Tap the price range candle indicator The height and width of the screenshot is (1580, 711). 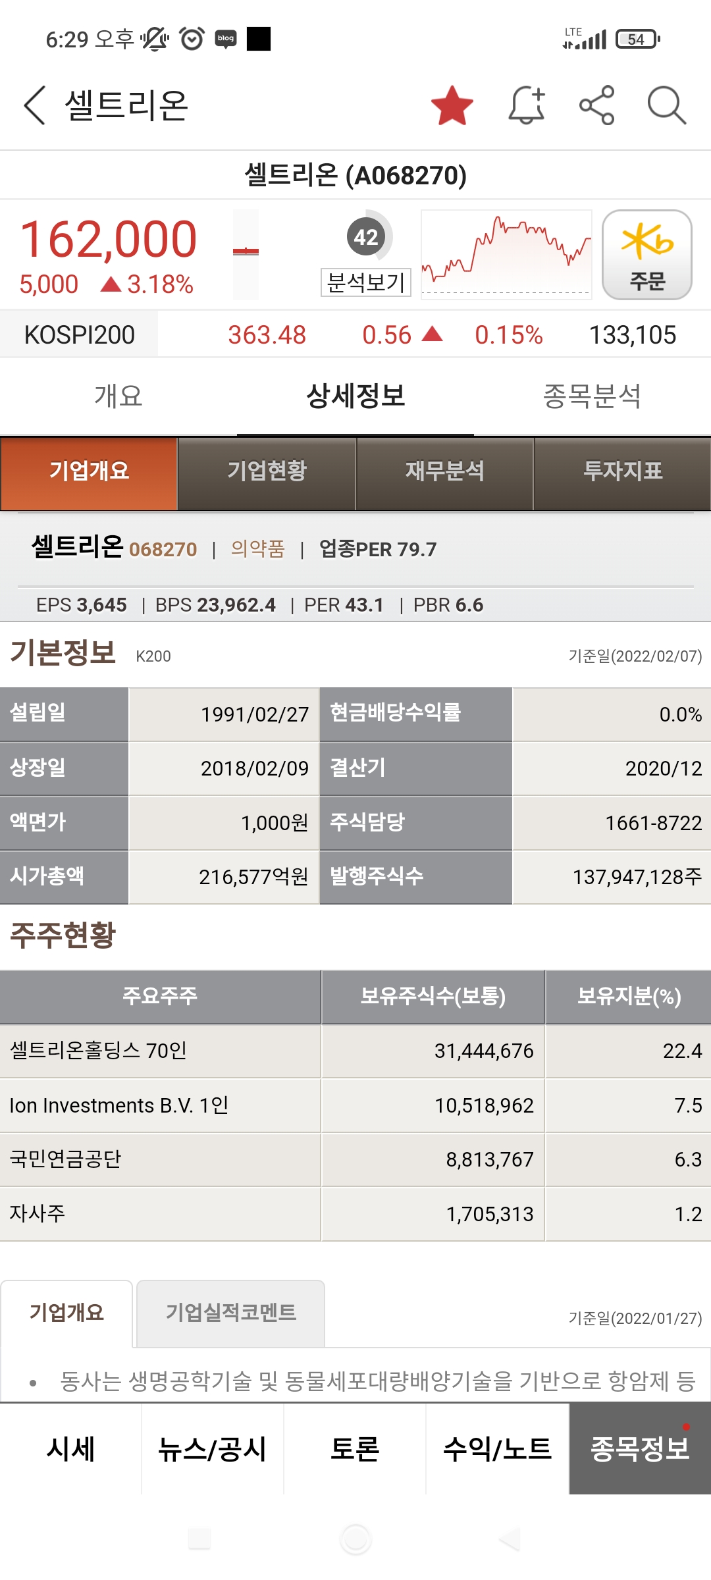click(246, 255)
